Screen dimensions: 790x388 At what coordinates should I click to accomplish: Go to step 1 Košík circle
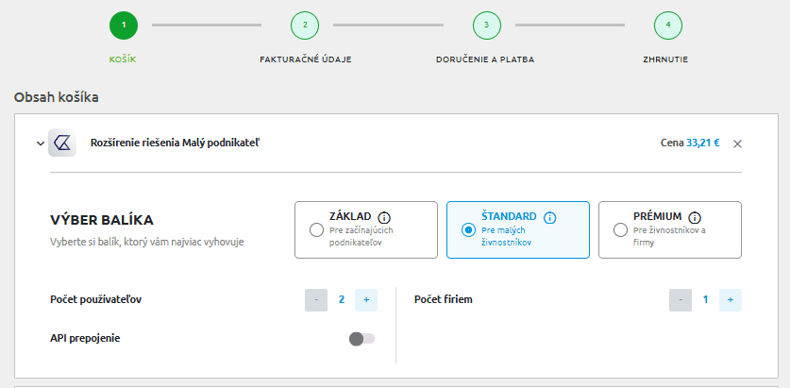coord(124,25)
